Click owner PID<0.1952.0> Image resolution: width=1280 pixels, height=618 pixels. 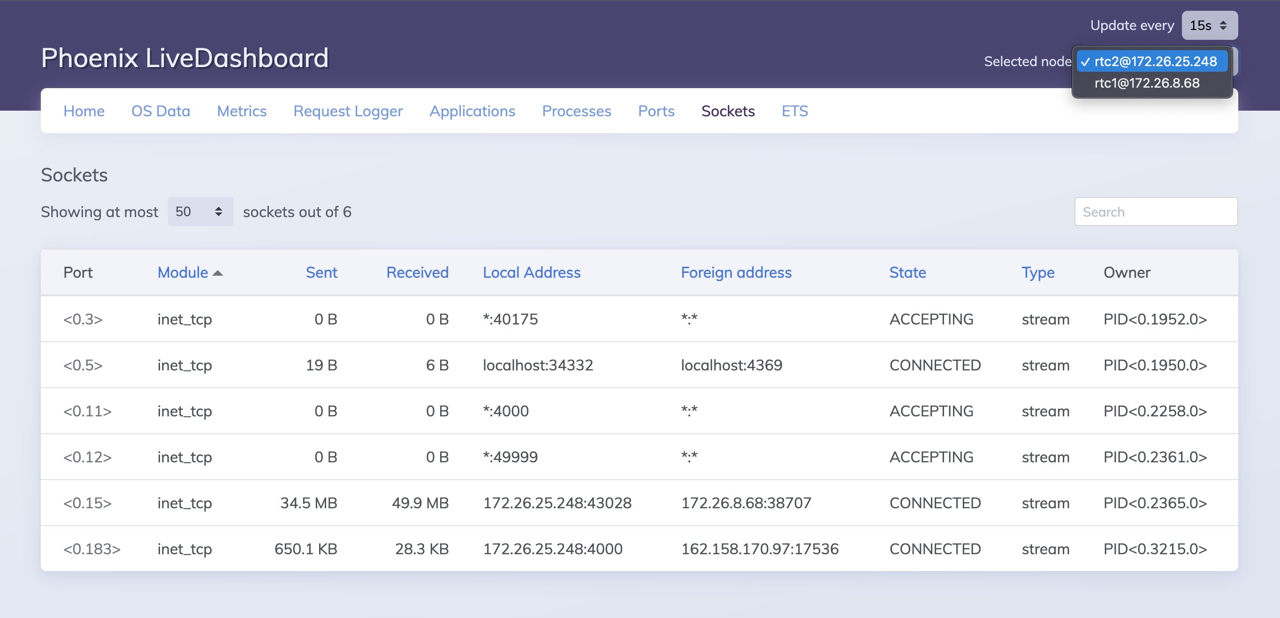point(1155,319)
